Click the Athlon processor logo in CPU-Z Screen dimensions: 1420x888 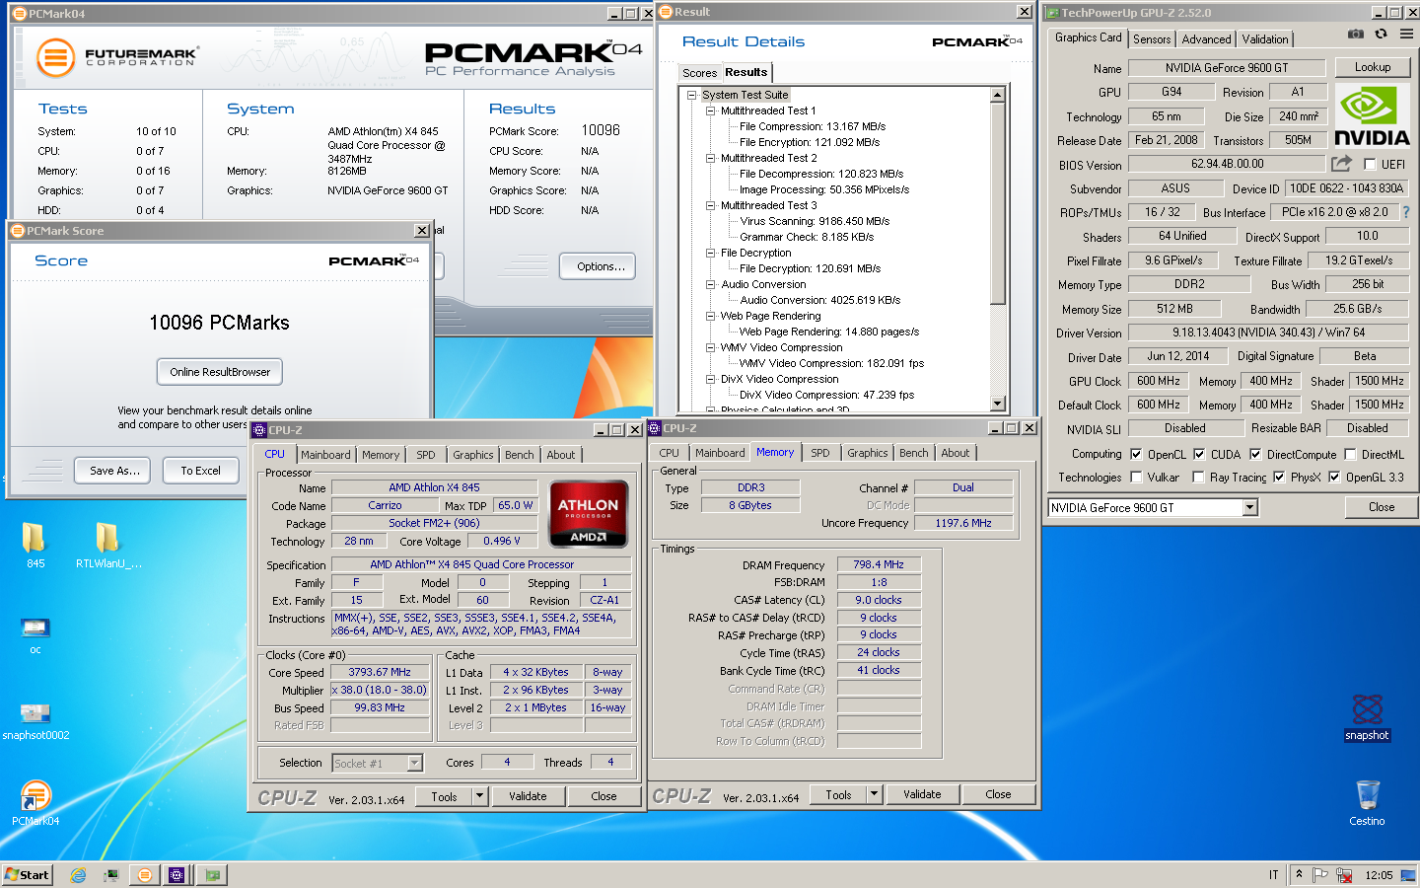pos(589,513)
